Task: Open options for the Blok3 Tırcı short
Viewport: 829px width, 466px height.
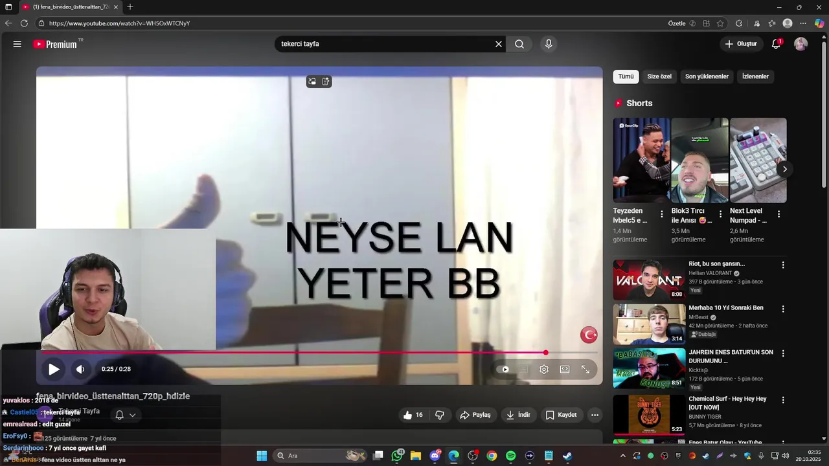Action: click(720, 214)
